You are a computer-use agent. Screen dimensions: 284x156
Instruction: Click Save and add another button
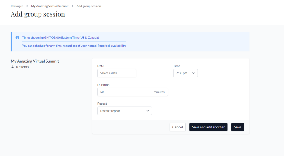208,127
